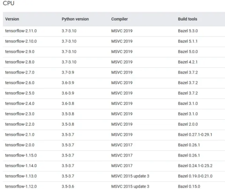
Task: Click MSVC 2019 in tensorflow-2.6.0 row
Action: [x=122, y=83]
